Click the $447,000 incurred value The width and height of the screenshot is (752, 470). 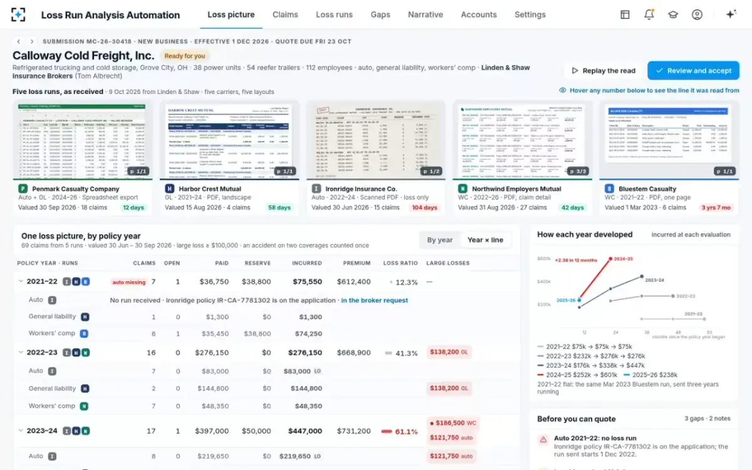pos(305,431)
